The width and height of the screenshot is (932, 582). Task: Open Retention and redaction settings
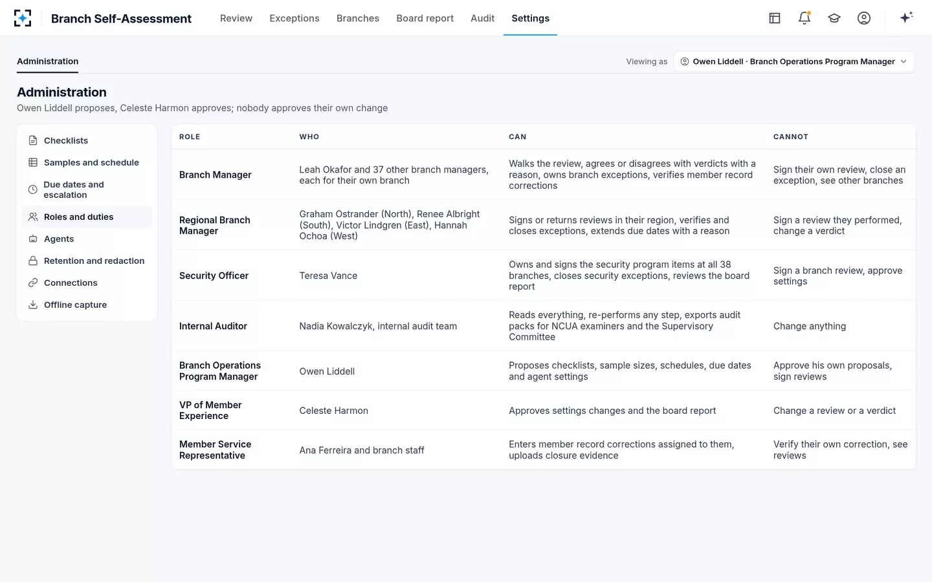[x=87, y=261]
